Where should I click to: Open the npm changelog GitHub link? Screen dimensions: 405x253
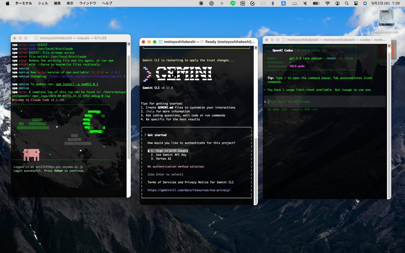pyautogui.click(x=87, y=76)
